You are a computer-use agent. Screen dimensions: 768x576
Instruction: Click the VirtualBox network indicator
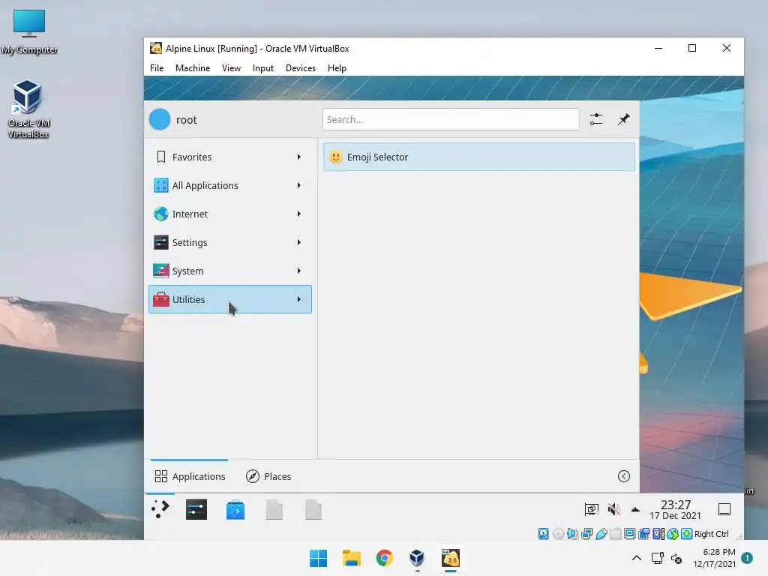[586, 534]
